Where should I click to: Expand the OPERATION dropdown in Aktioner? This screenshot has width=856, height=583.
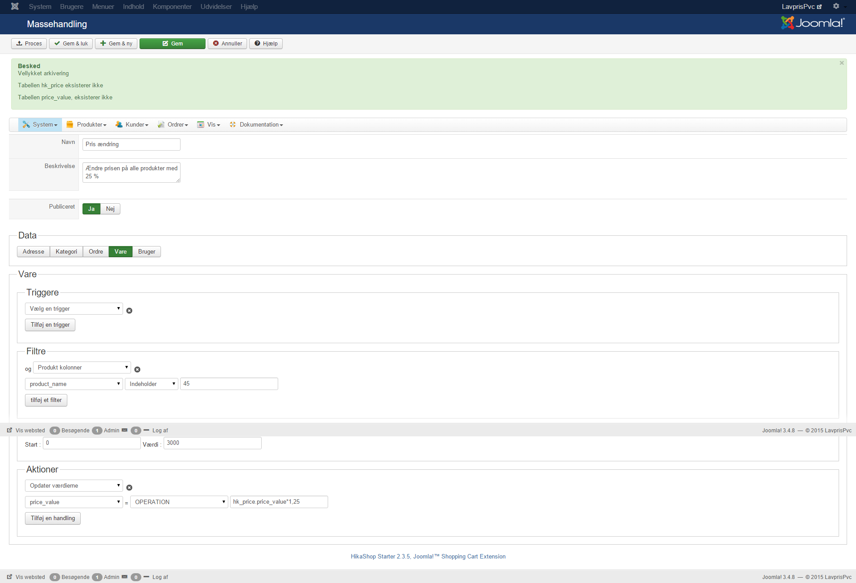click(x=179, y=502)
